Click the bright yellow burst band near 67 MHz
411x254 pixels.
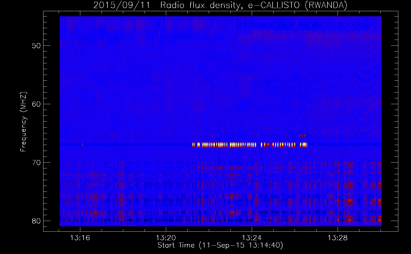tap(250, 145)
